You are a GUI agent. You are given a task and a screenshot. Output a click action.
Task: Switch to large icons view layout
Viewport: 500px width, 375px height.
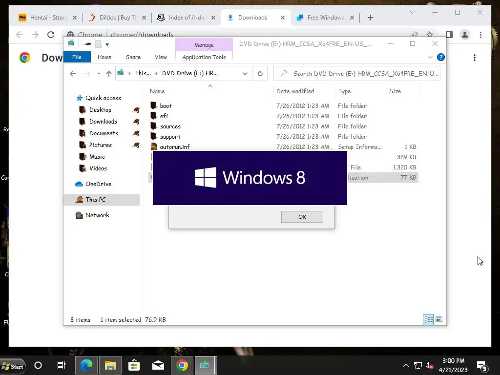tap(439, 319)
